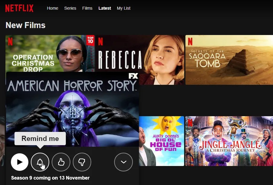Viewport: 273px width, 185px height.
Task: Click the American Horror Story preview artwork
Action: point(72,109)
